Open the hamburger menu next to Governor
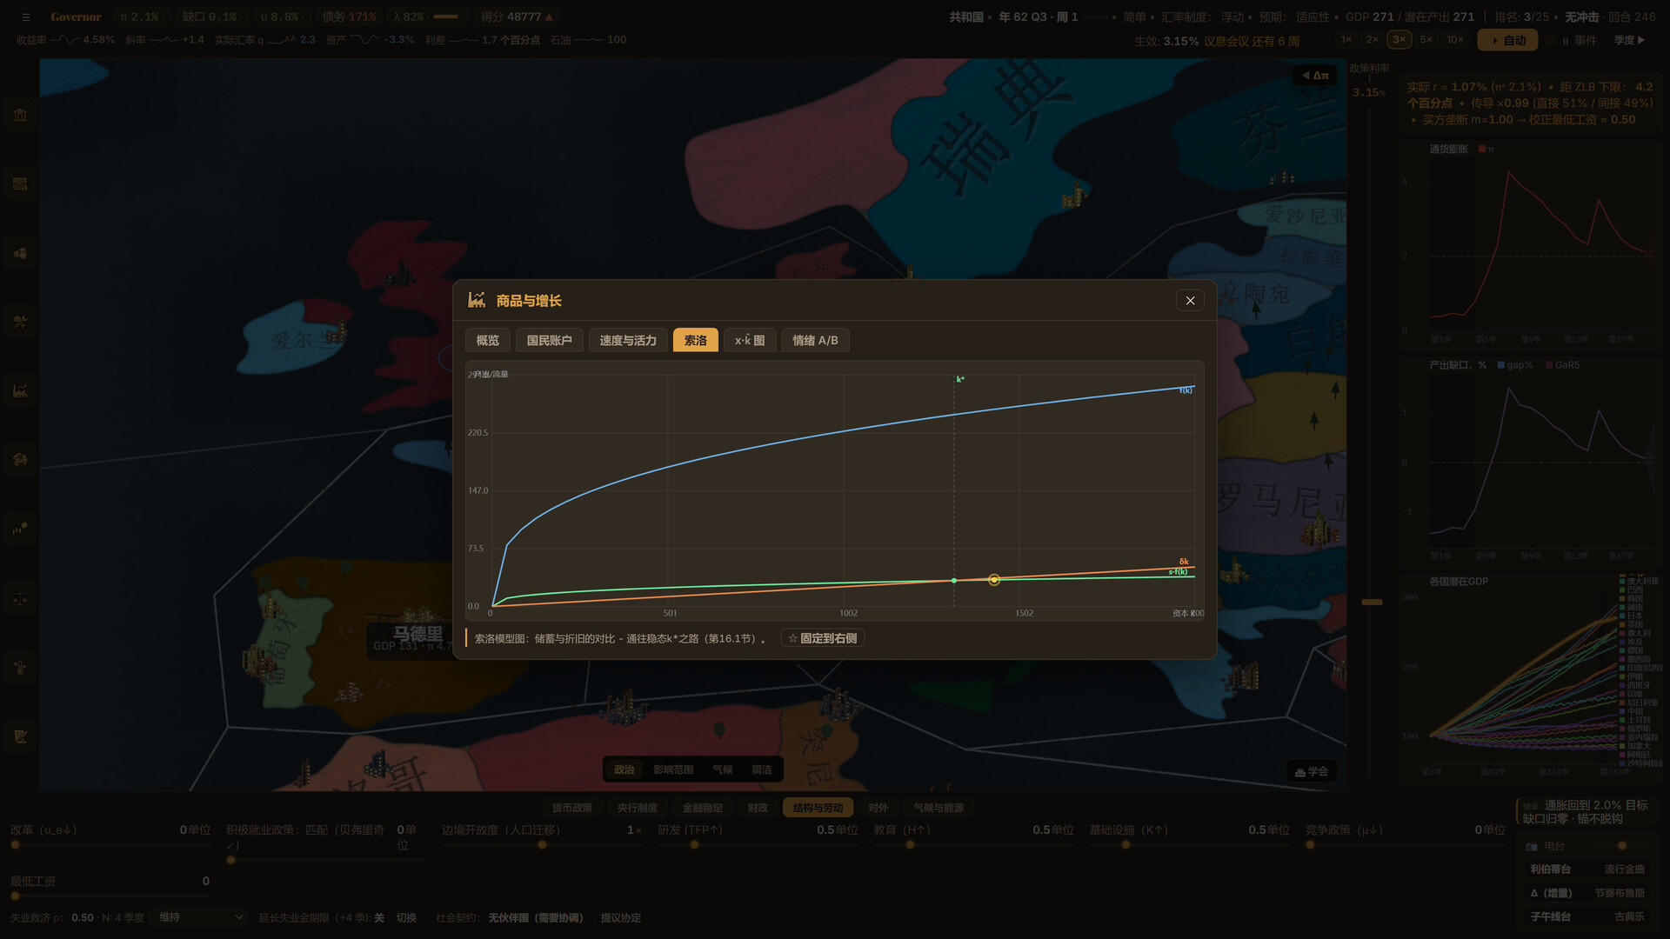 [26, 17]
